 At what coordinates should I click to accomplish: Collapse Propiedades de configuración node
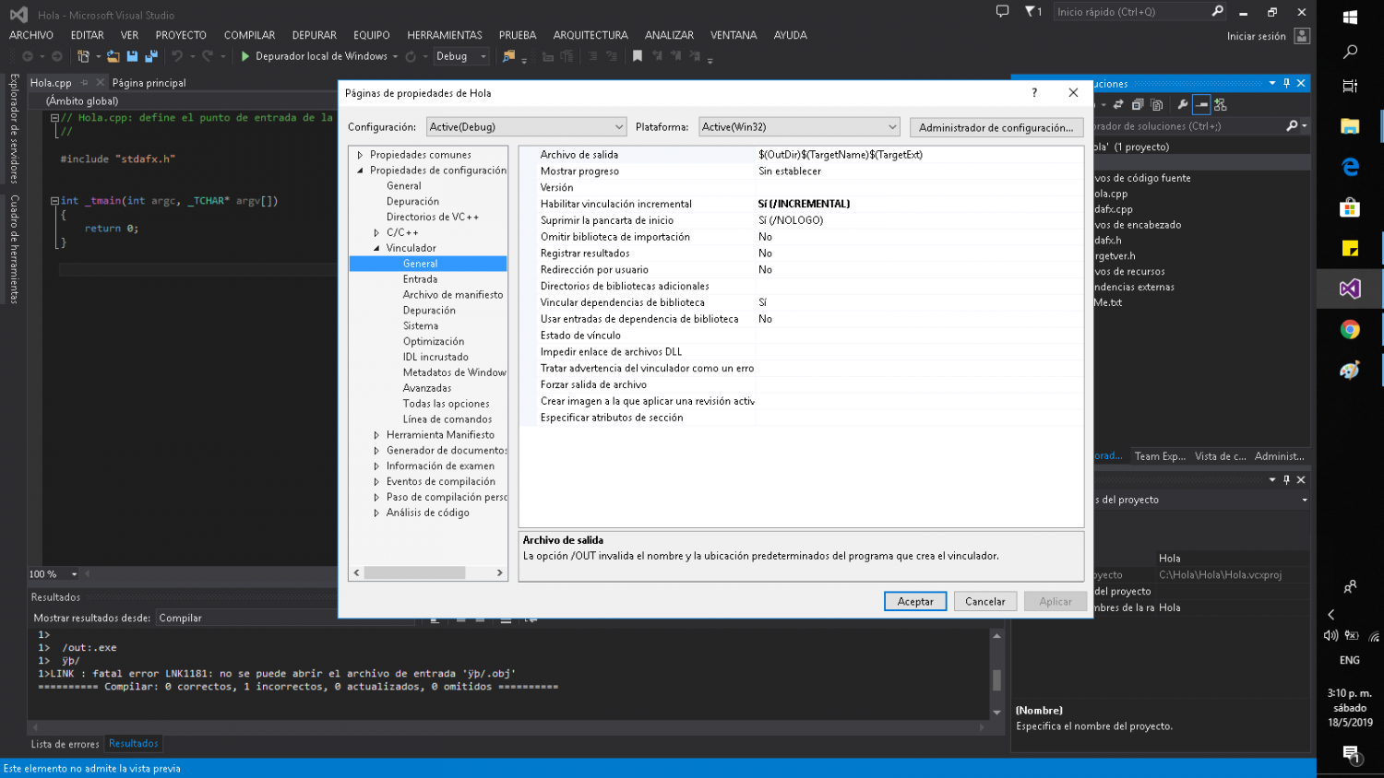click(x=360, y=171)
